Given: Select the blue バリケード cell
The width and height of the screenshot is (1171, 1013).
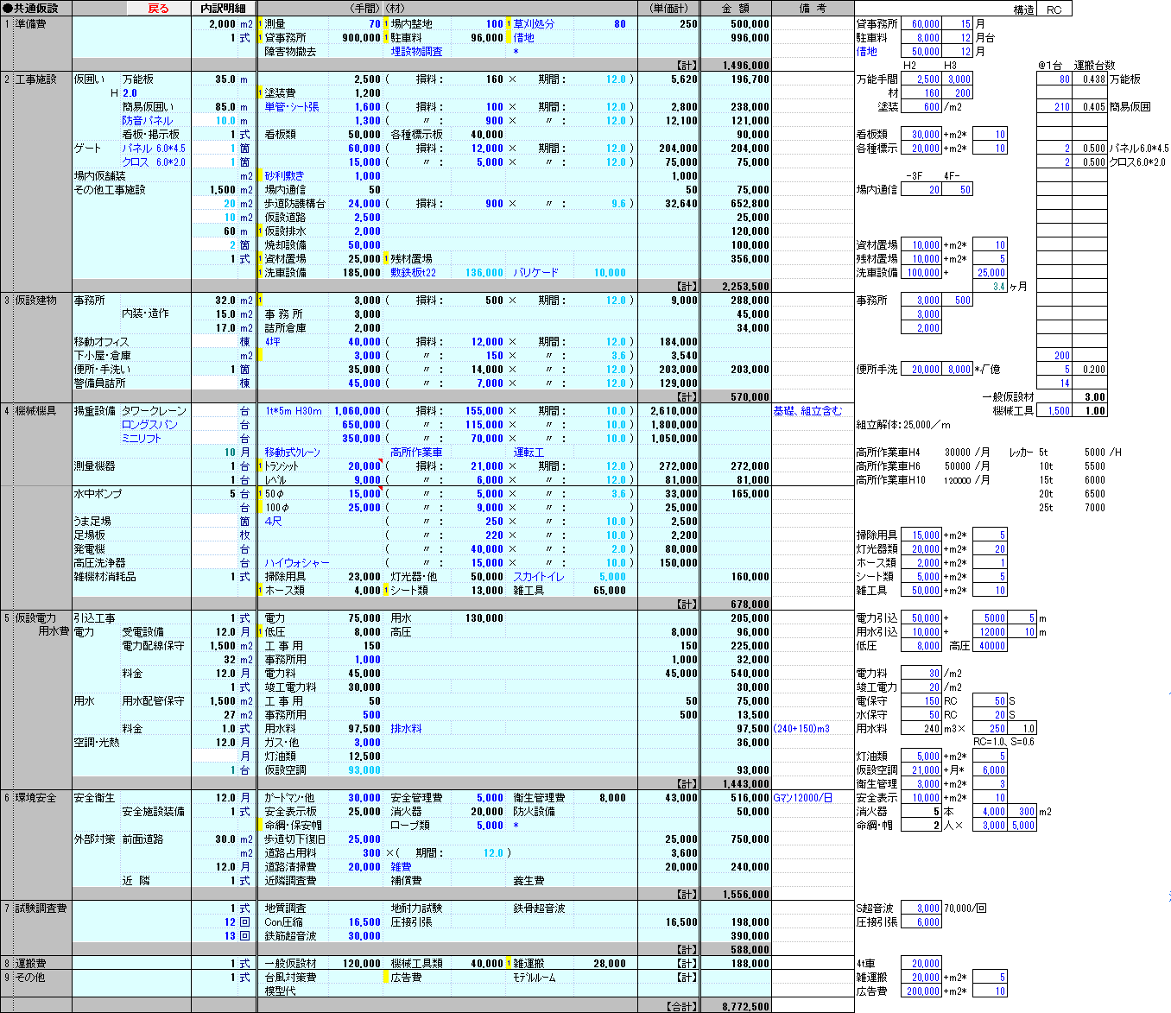Looking at the screenshot, I should click(x=535, y=273).
